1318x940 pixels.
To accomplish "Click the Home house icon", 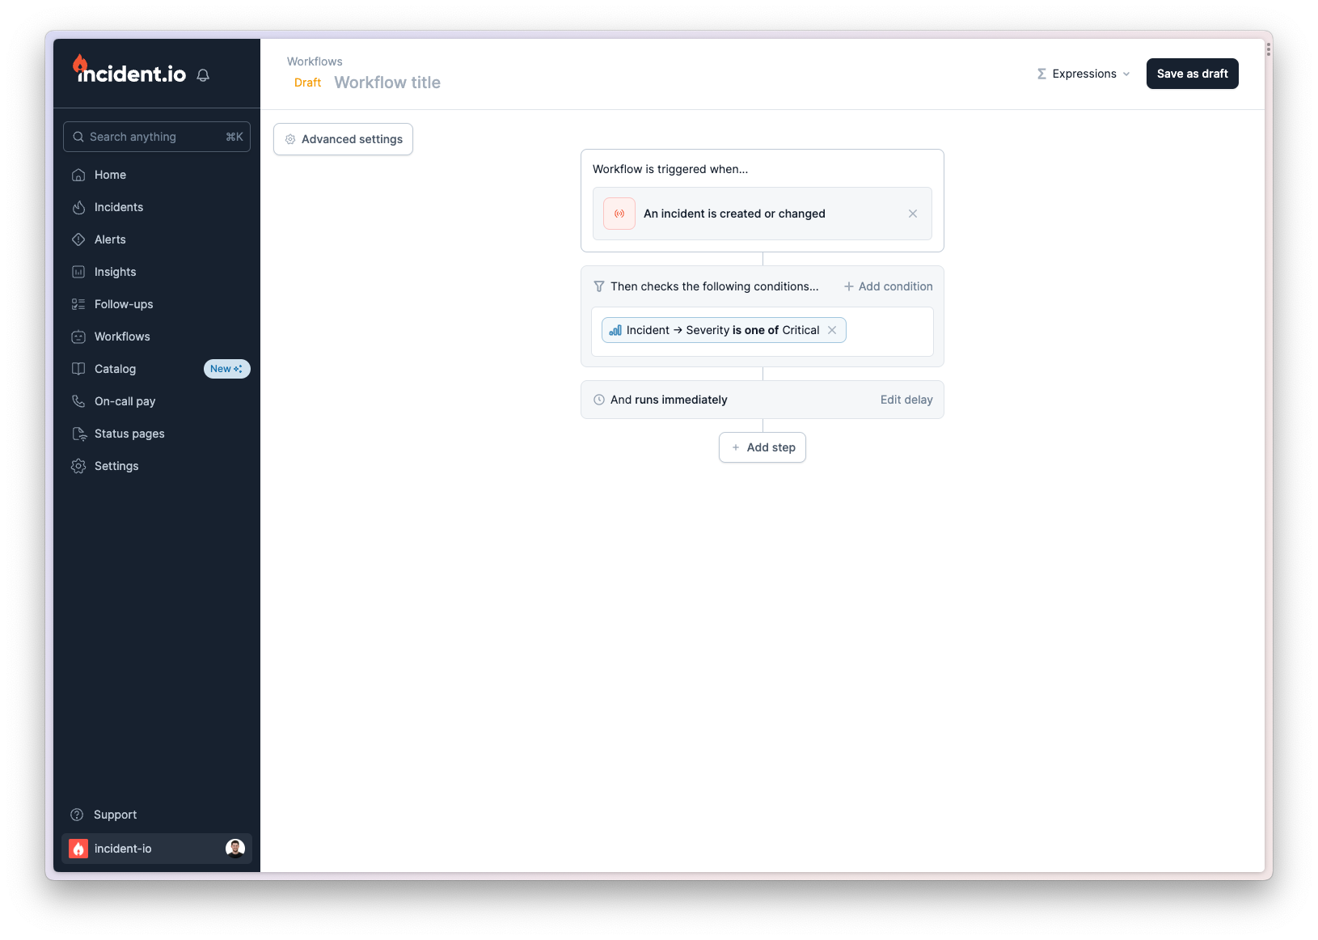I will [78, 175].
